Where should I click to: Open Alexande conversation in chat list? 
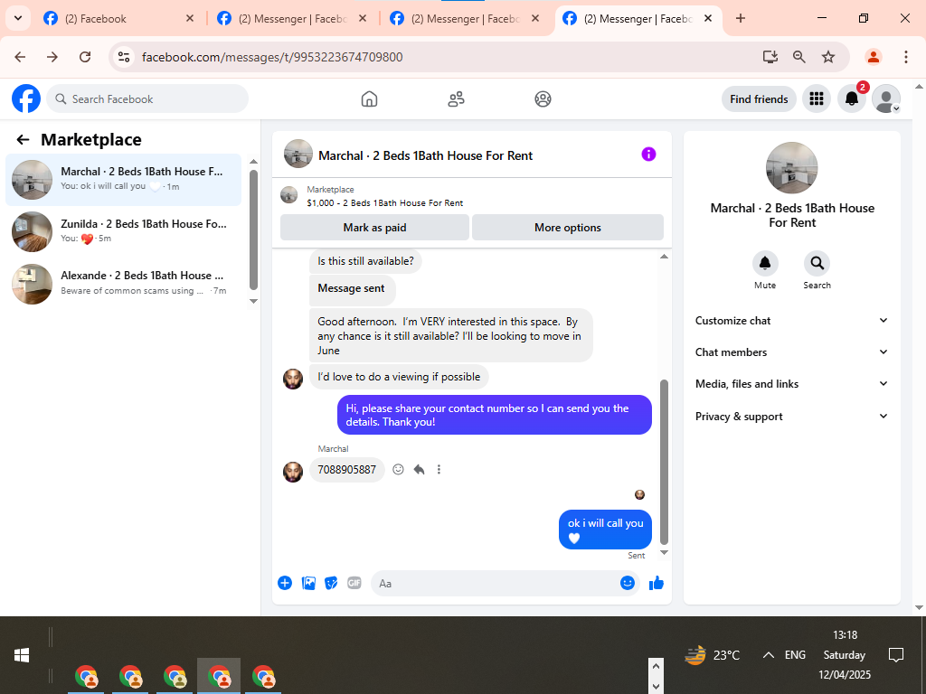[x=123, y=283]
